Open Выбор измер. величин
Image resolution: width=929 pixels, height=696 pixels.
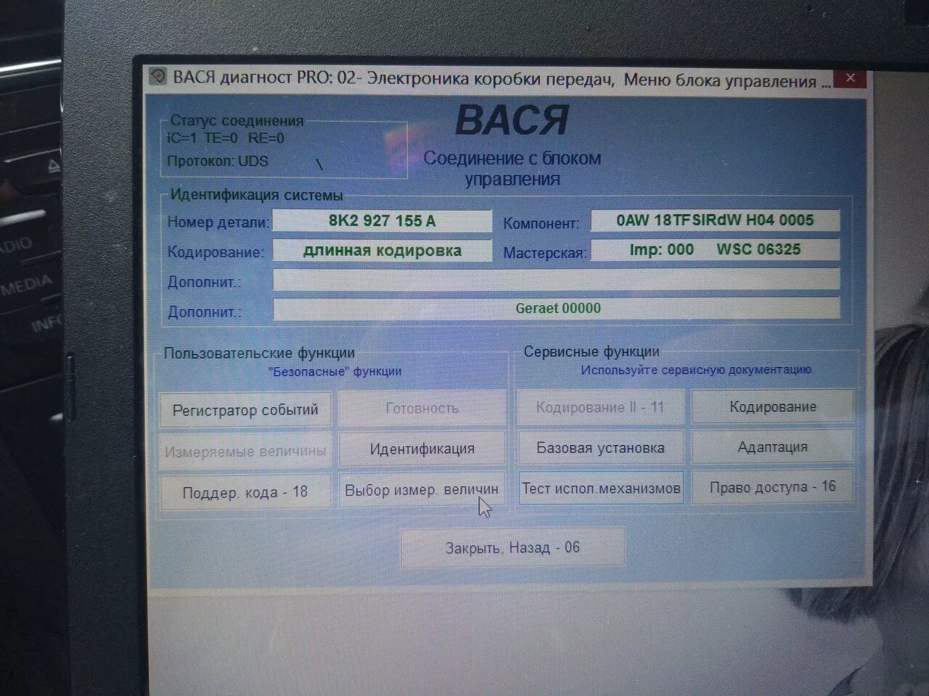[x=422, y=489]
